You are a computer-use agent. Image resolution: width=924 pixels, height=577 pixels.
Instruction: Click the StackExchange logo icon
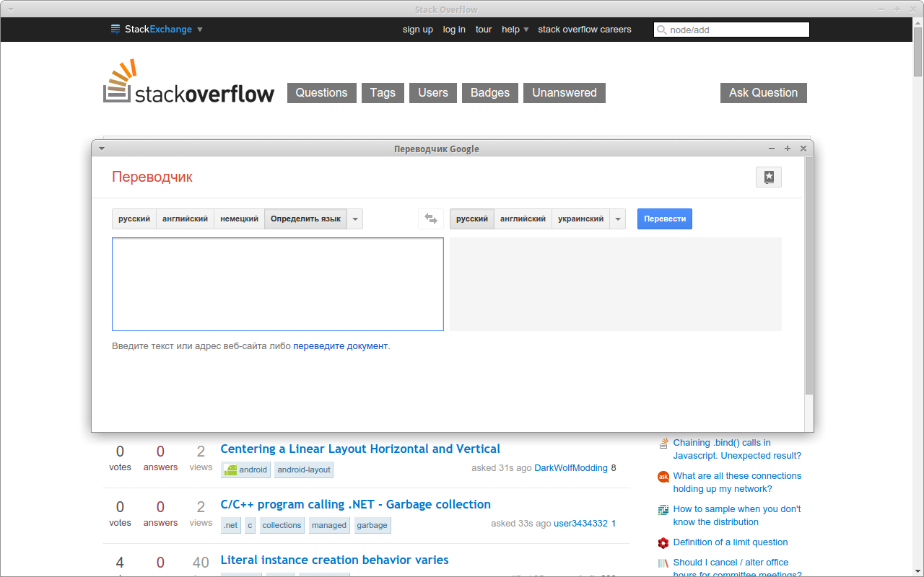pyautogui.click(x=115, y=30)
